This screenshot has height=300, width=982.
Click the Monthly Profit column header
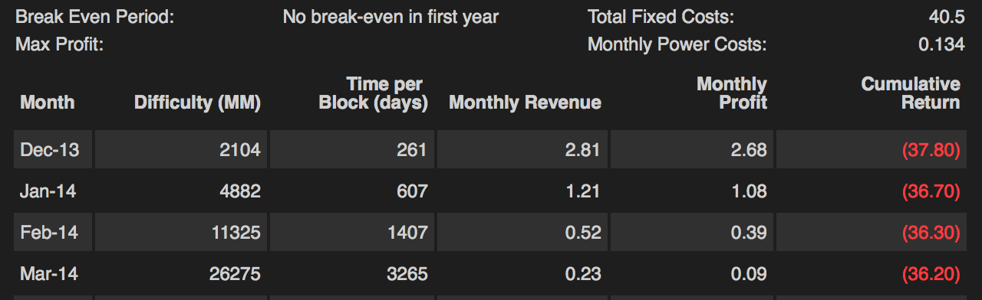tap(731, 93)
